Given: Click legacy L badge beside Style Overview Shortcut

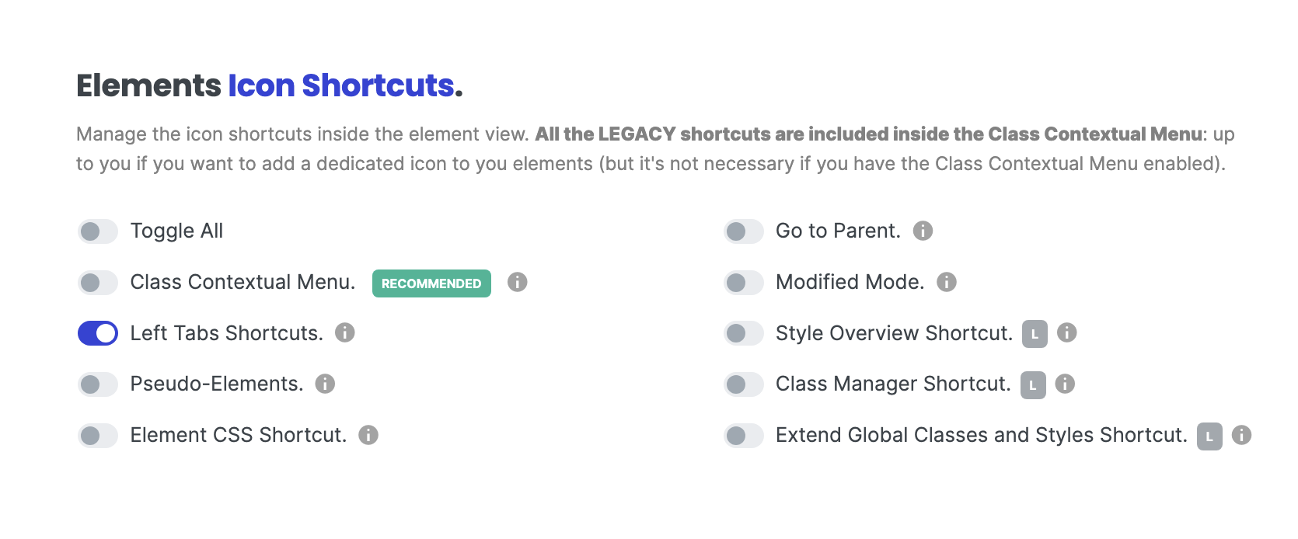Looking at the screenshot, I should [1035, 334].
